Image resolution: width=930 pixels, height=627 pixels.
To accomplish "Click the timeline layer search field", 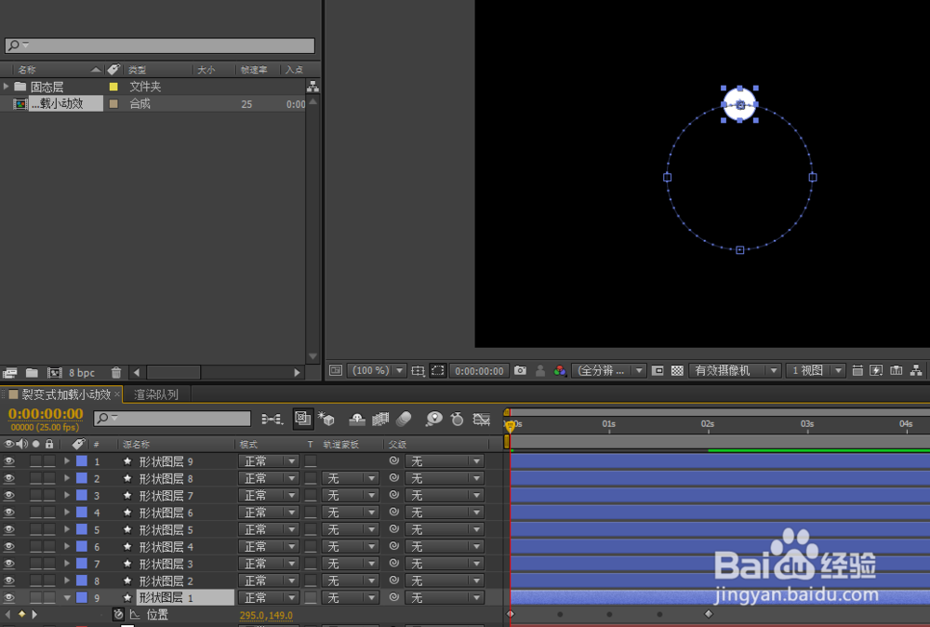I will tap(172, 419).
